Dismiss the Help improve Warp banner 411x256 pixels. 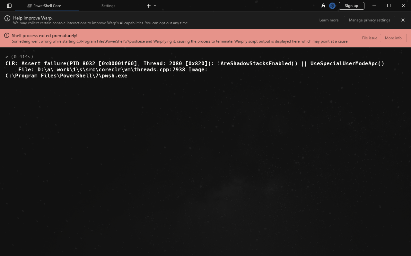pyautogui.click(x=403, y=20)
